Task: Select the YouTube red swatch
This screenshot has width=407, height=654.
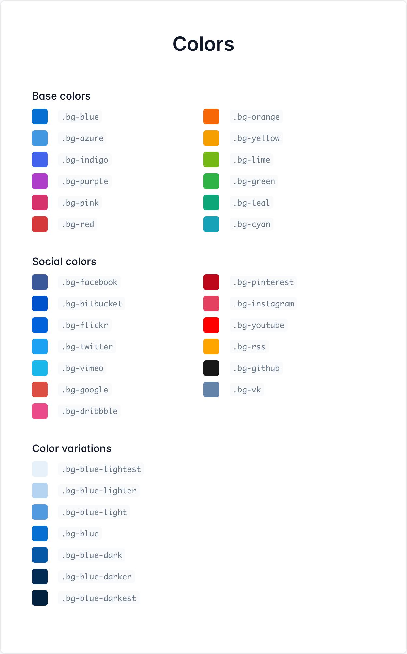Action: 211,325
